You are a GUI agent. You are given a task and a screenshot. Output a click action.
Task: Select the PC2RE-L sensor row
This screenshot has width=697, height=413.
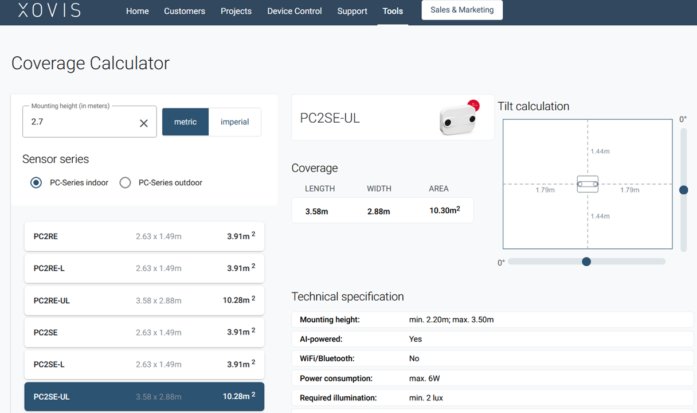pos(144,268)
